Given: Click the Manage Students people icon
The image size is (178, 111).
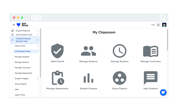Looking at the screenshot, I should pos(88,51).
